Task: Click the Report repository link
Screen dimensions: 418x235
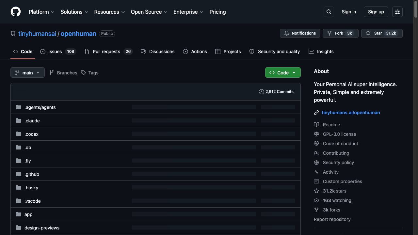Action: 332,219
